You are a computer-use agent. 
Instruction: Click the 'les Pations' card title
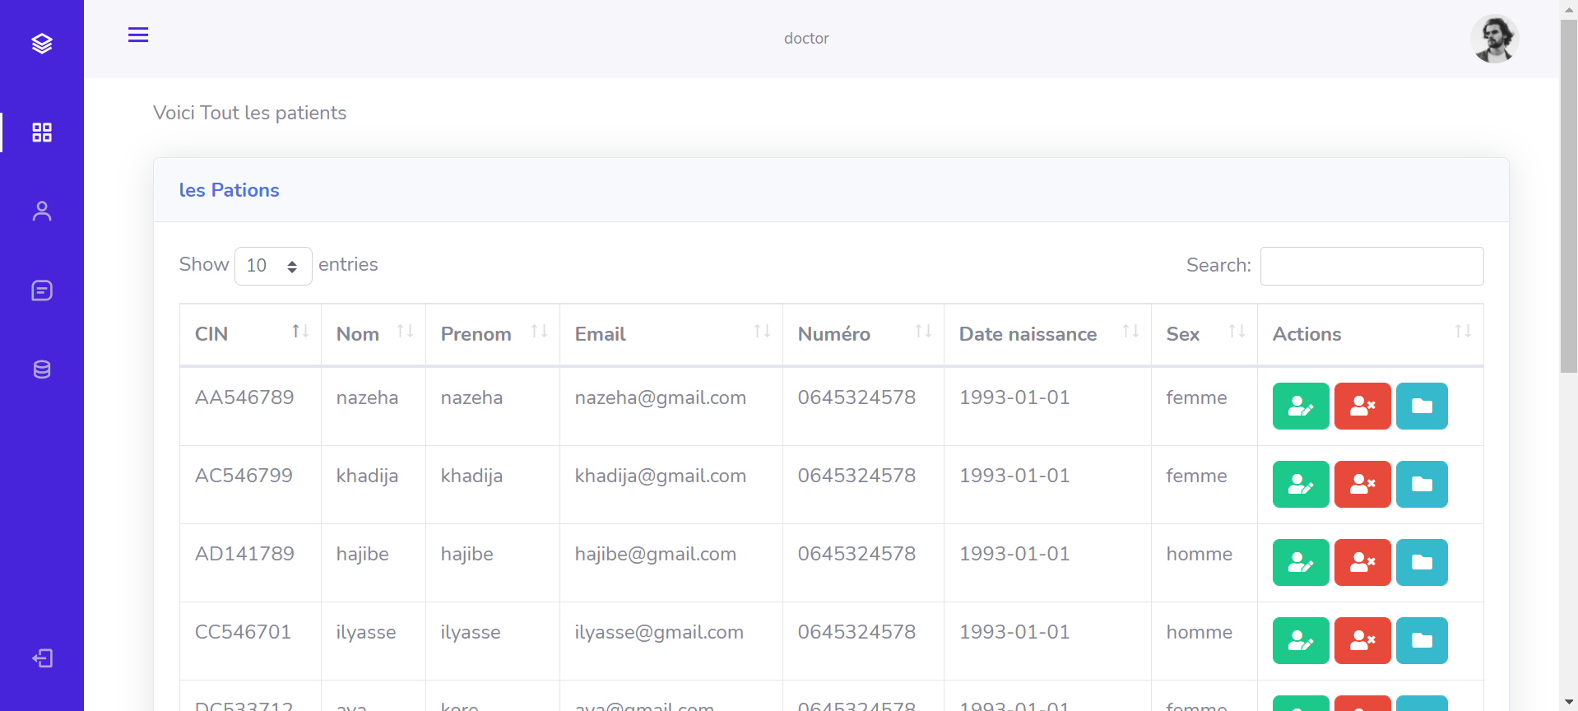point(229,190)
